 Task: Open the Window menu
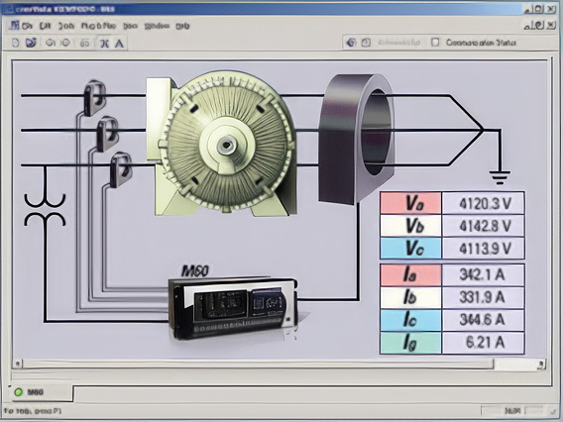[157, 26]
